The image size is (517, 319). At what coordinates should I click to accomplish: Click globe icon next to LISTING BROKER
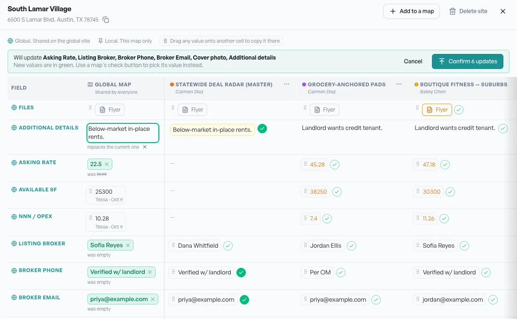coord(14,243)
